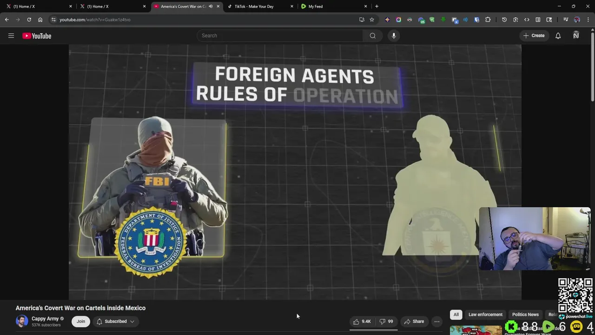Screen dimensions: 595x335
Task: Select the Politics News filter chip
Action: (x=525, y=315)
